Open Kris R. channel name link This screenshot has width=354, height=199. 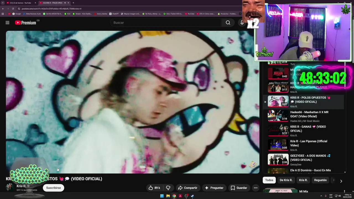click(21, 186)
